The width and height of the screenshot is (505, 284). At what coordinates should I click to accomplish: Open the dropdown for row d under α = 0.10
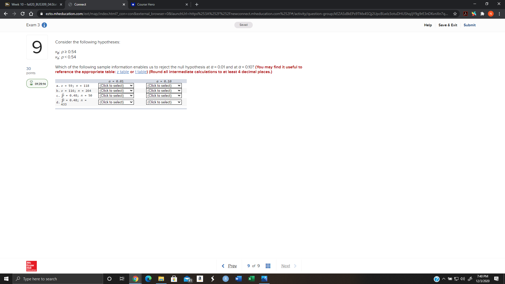coord(164,102)
